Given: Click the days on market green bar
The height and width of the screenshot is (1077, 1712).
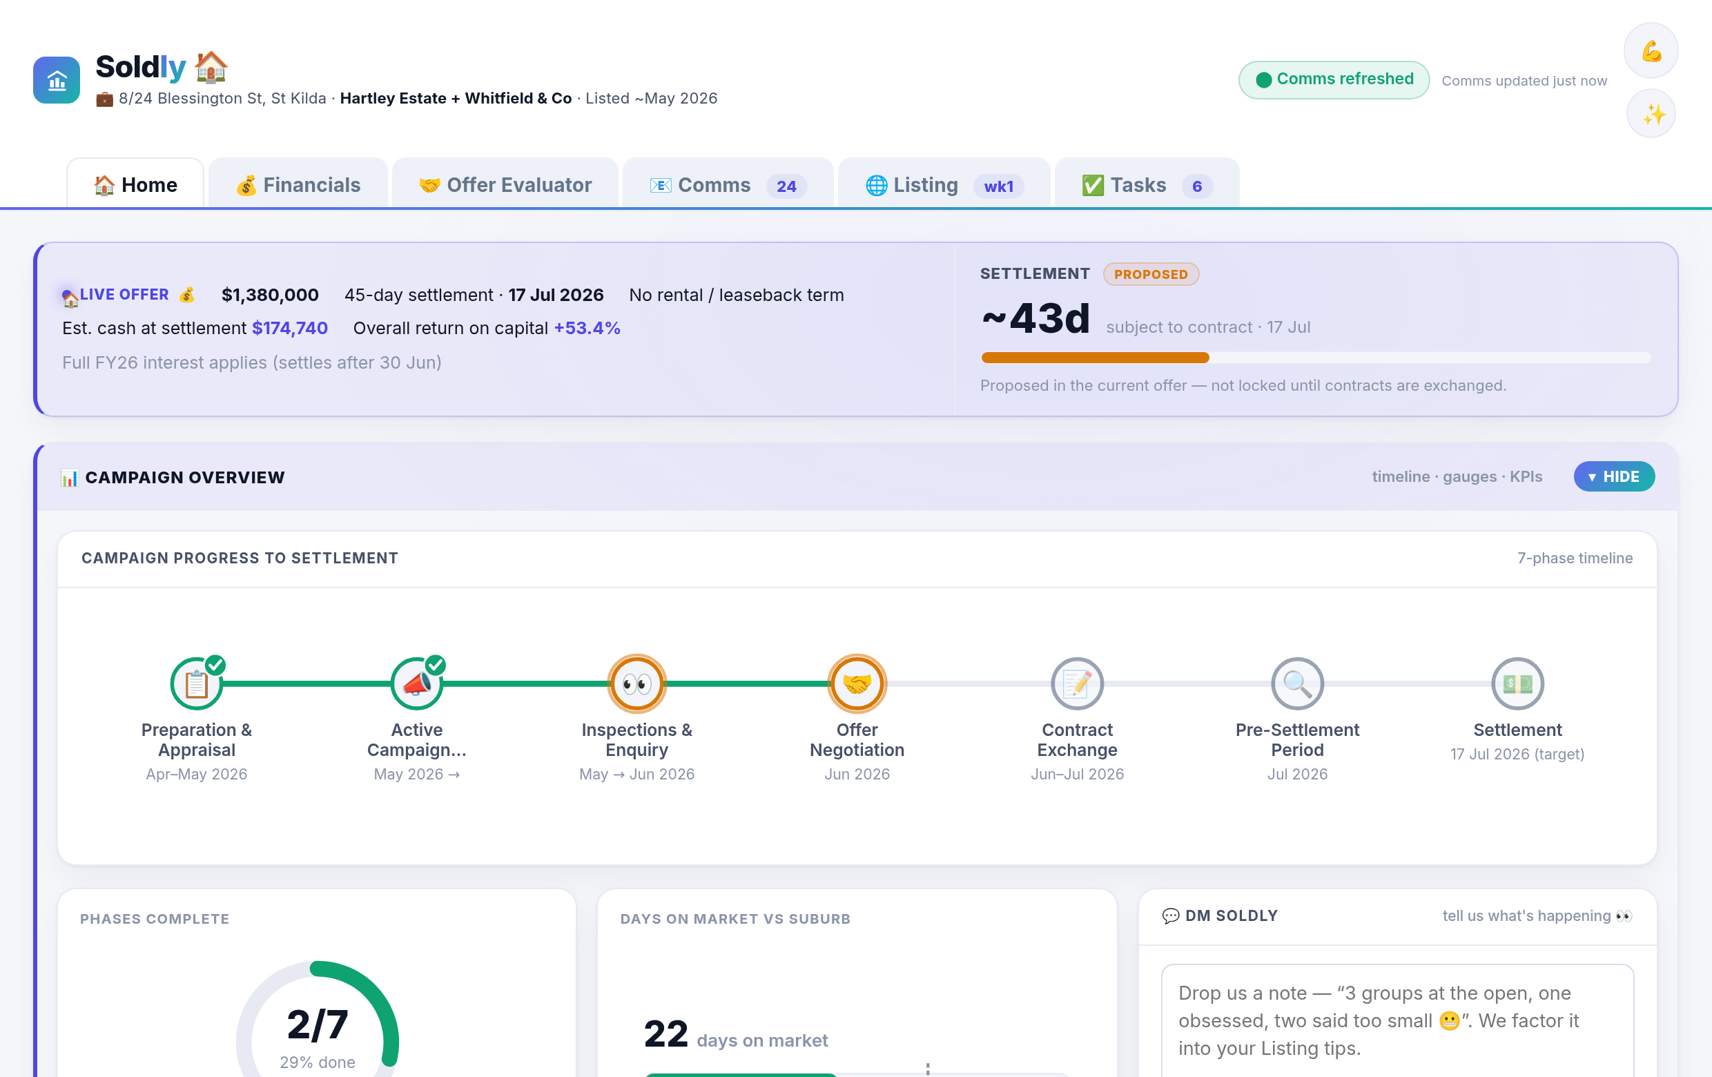Looking at the screenshot, I should click(x=739, y=1074).
